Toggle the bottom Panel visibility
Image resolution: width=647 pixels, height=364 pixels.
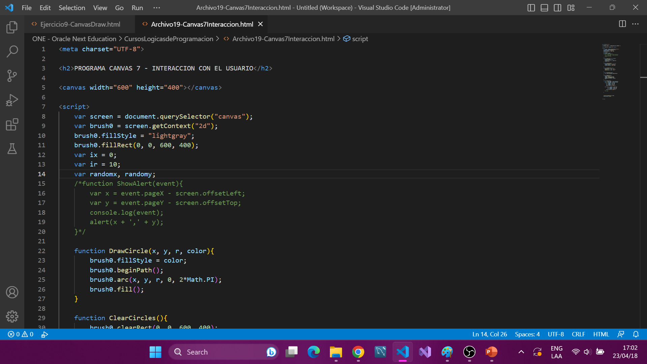(544, 7)
